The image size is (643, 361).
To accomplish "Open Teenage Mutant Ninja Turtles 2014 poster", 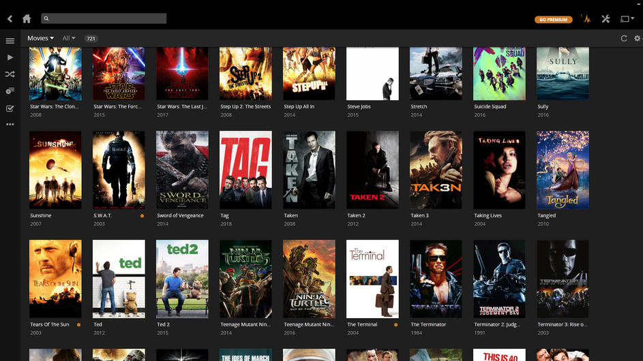I will point(245,279).
